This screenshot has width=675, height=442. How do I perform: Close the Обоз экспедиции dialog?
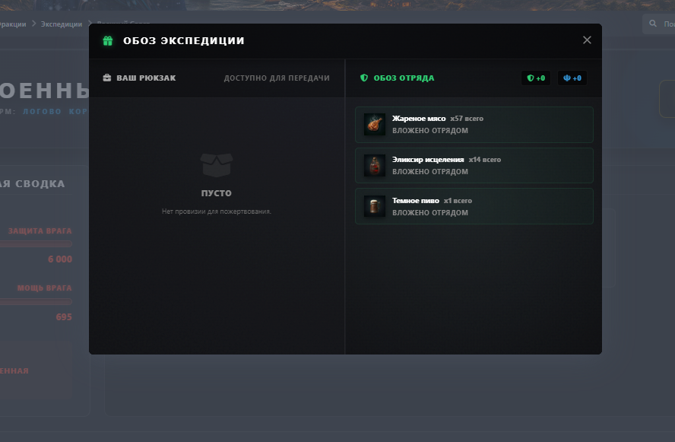pos(587,40)
